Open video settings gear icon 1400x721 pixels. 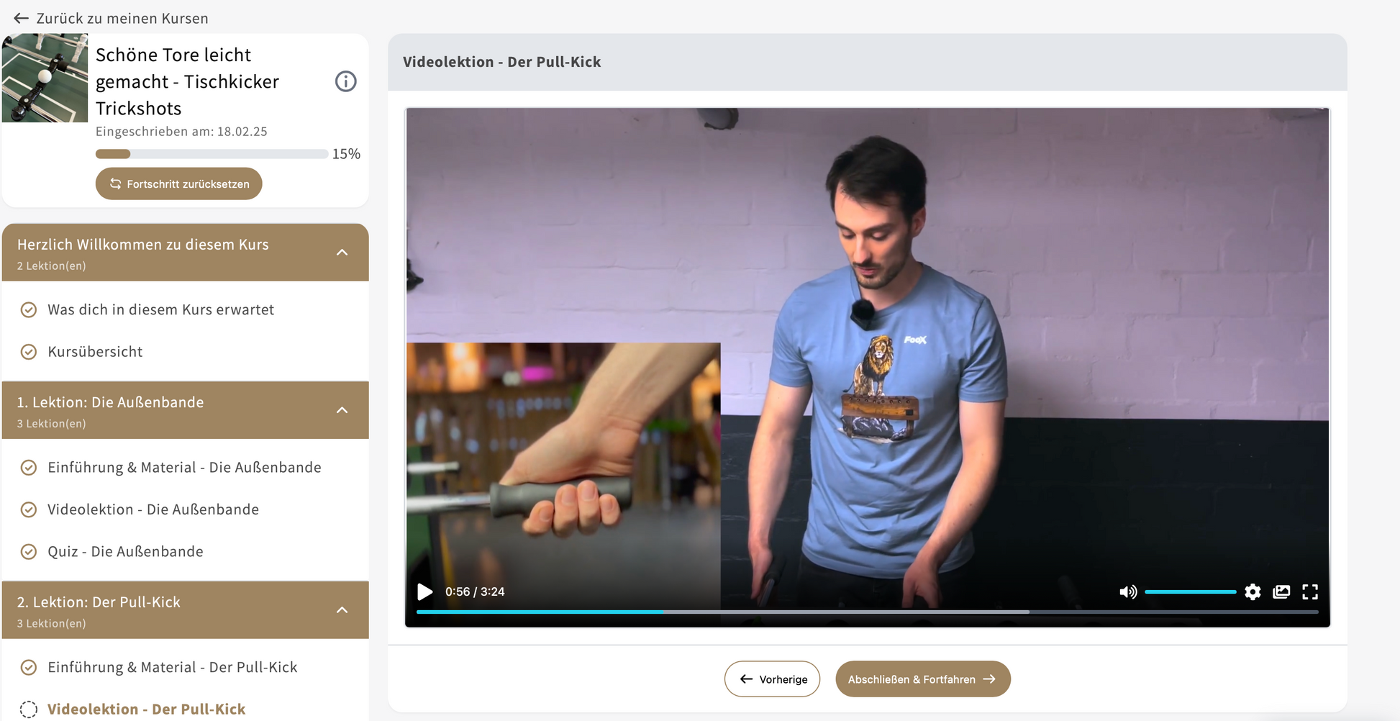point(1253,591)
